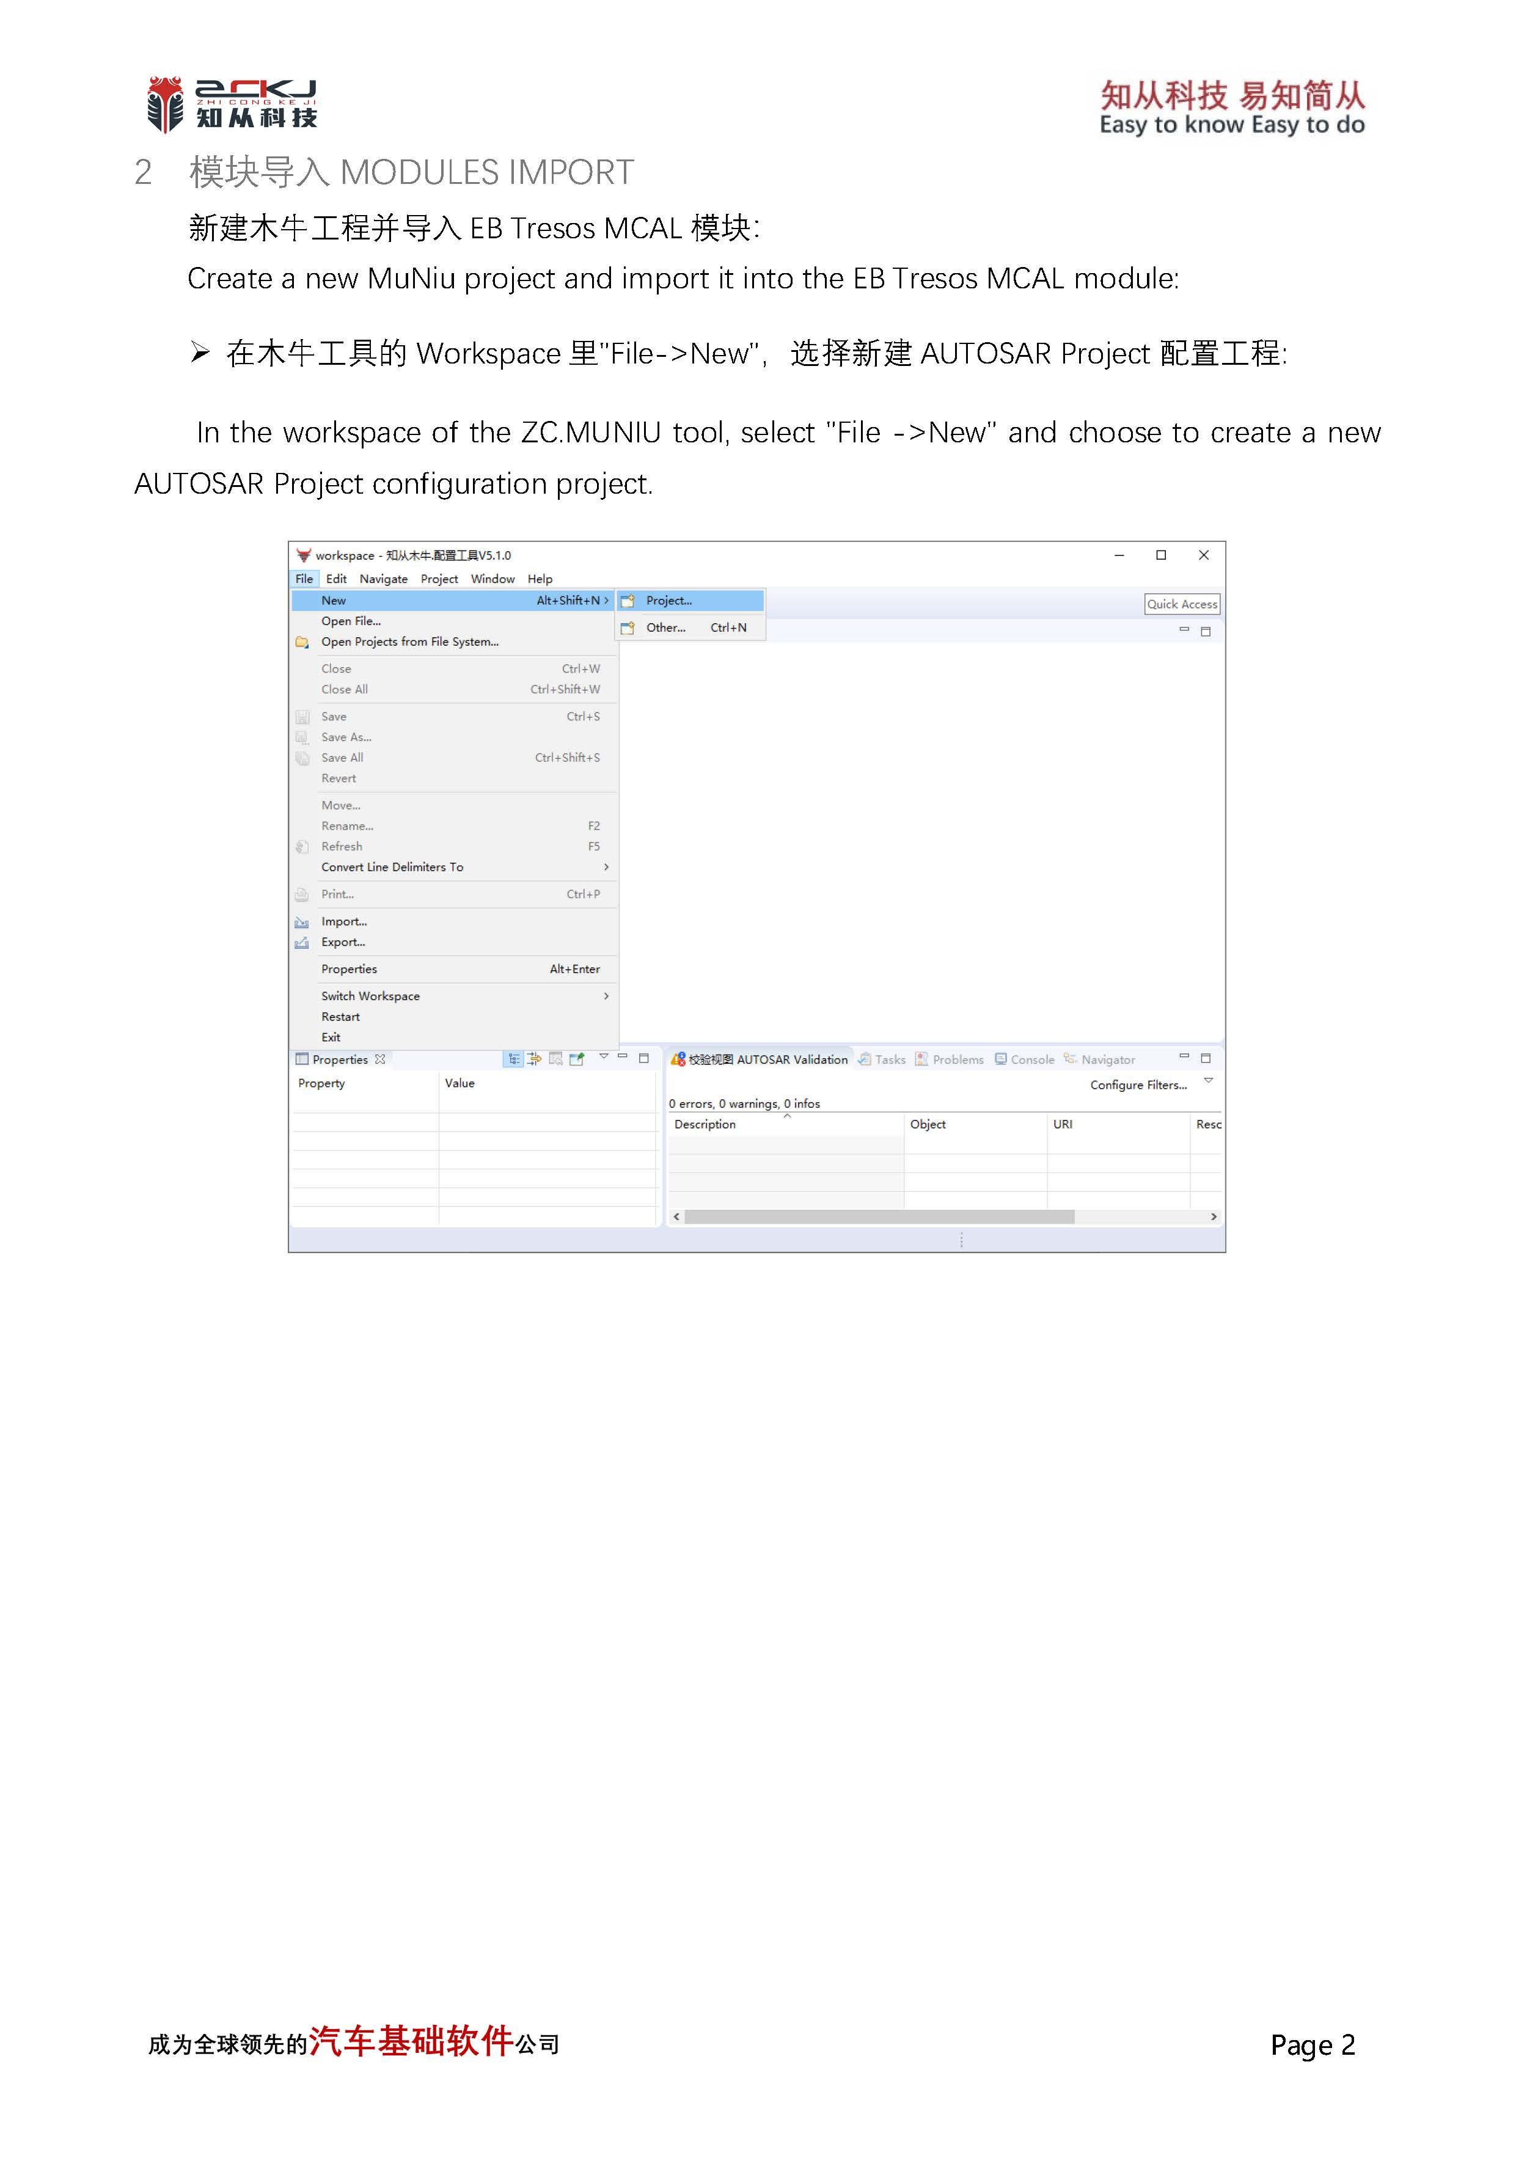Select the Properties view tab
This screenshot has width=1516, height=2158.
[x=340, y=1059]
